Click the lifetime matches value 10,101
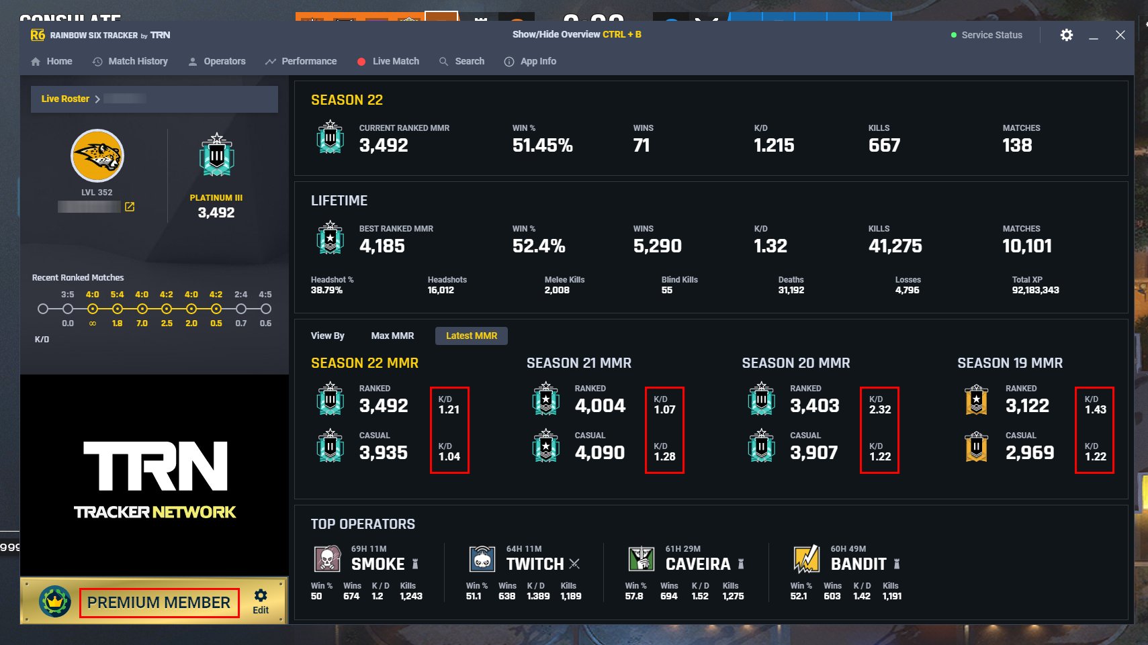Image resolution: width=1148 pixels, height=645 pixels. [x=1027, y=246]
